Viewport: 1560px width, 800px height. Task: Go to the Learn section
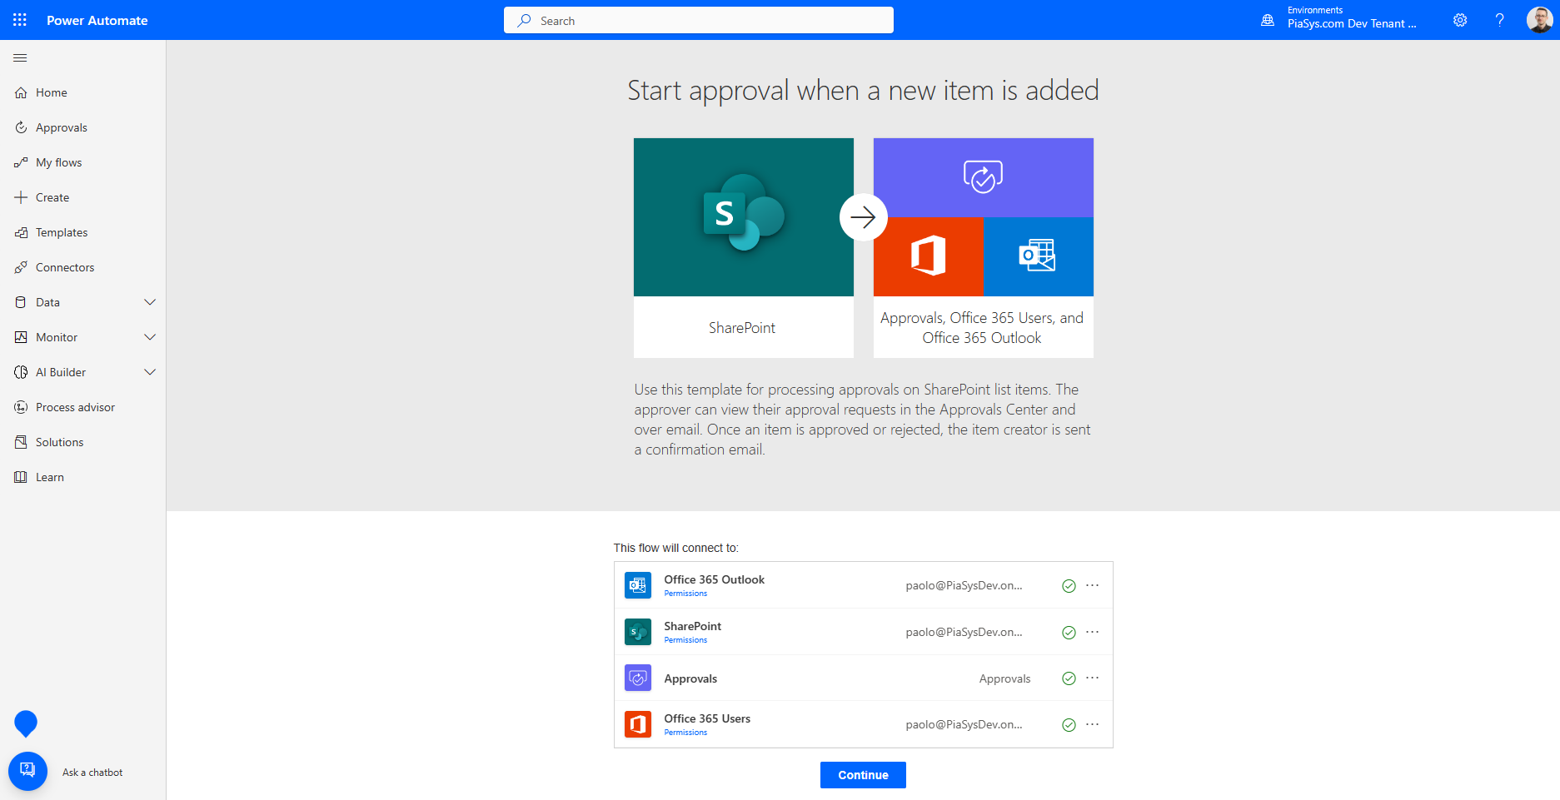tap(21, 476)
